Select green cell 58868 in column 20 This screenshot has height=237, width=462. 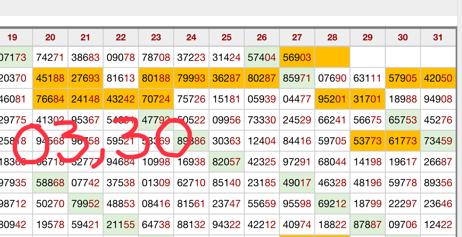50,183
